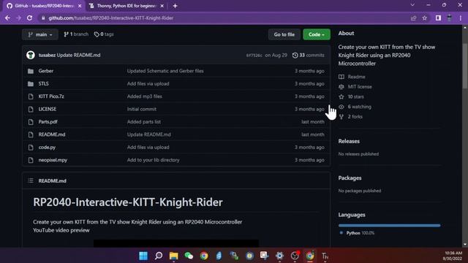Open the Chrome profile avatar
The width and height of the screenshot is (468, 263).
point(450,18)
